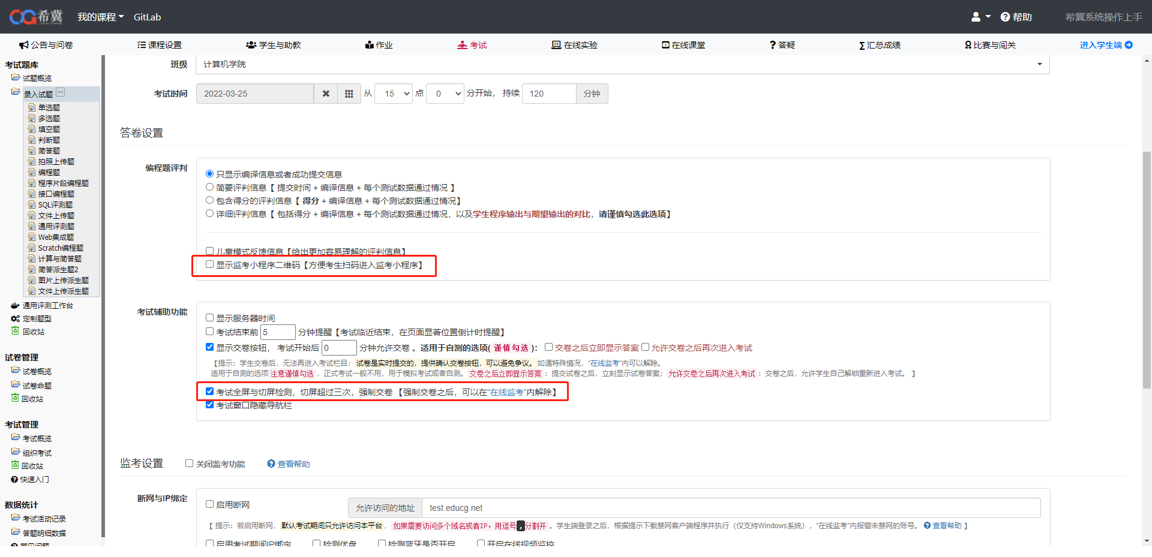The image size is (1152, 557).
Task: Click 希冀系统操作上手 link
Action: click(1103, 17)
